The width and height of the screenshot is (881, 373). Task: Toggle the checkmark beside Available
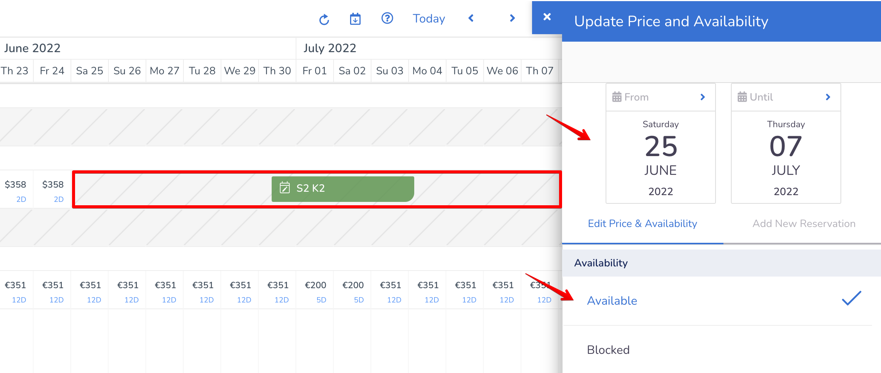pos(850,299)
